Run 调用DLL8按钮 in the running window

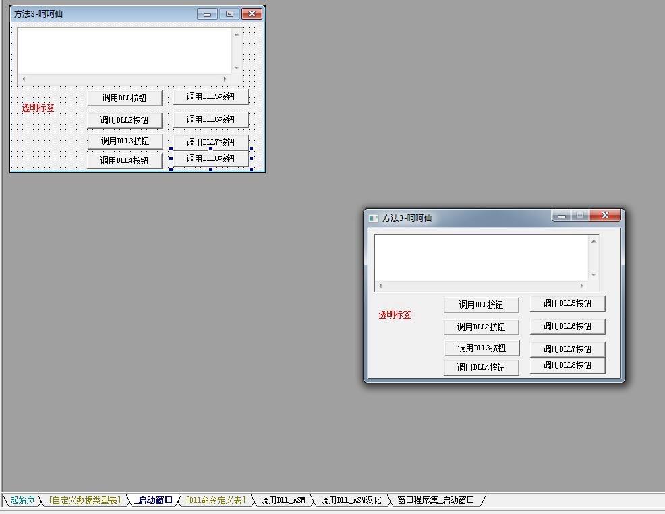pyautogui.click(x=567, y=365)
